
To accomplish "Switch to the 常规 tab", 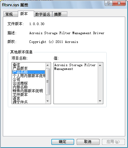I will tap(10, 14).
